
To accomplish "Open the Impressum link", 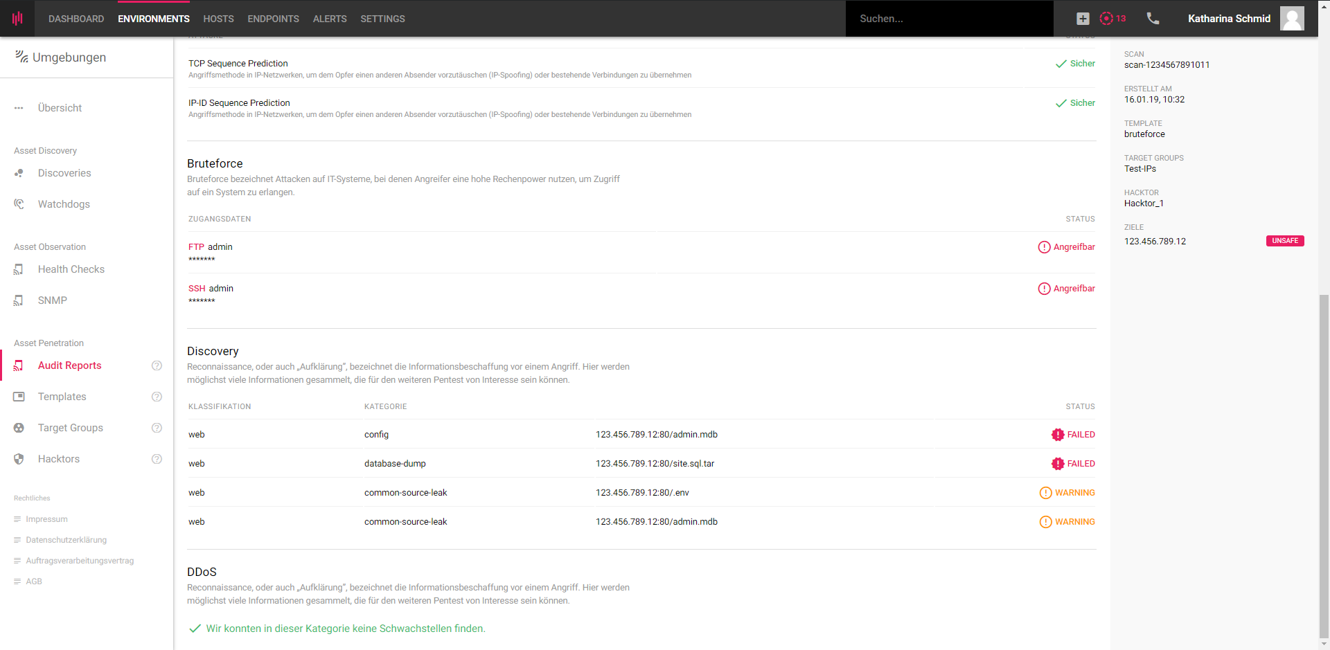I will click(46, 519).
